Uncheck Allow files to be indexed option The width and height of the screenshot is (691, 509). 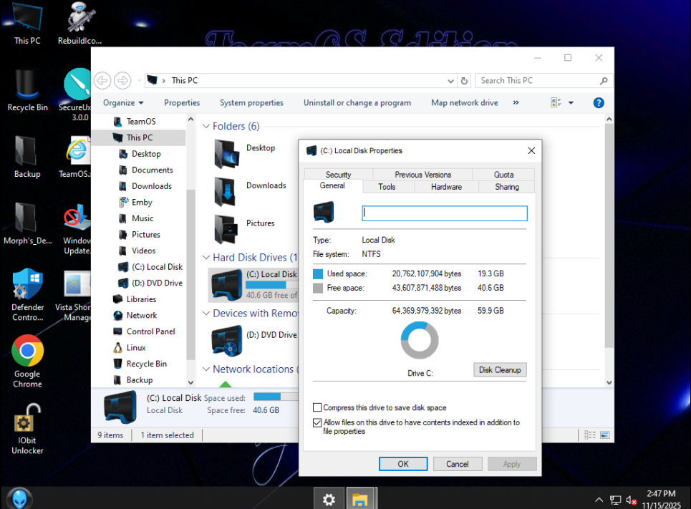(318, 422)
